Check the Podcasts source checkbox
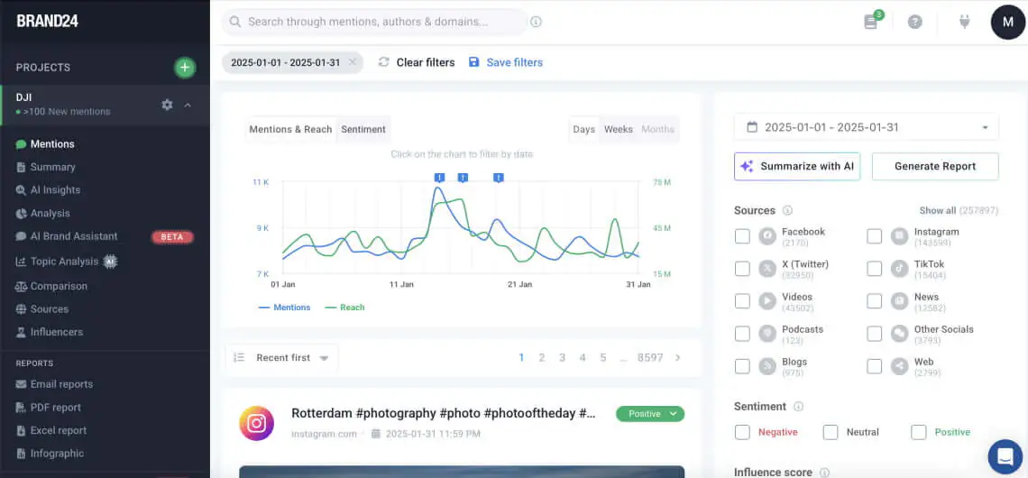The height and width of the screenshot is (478, 1028). [742, 334]
